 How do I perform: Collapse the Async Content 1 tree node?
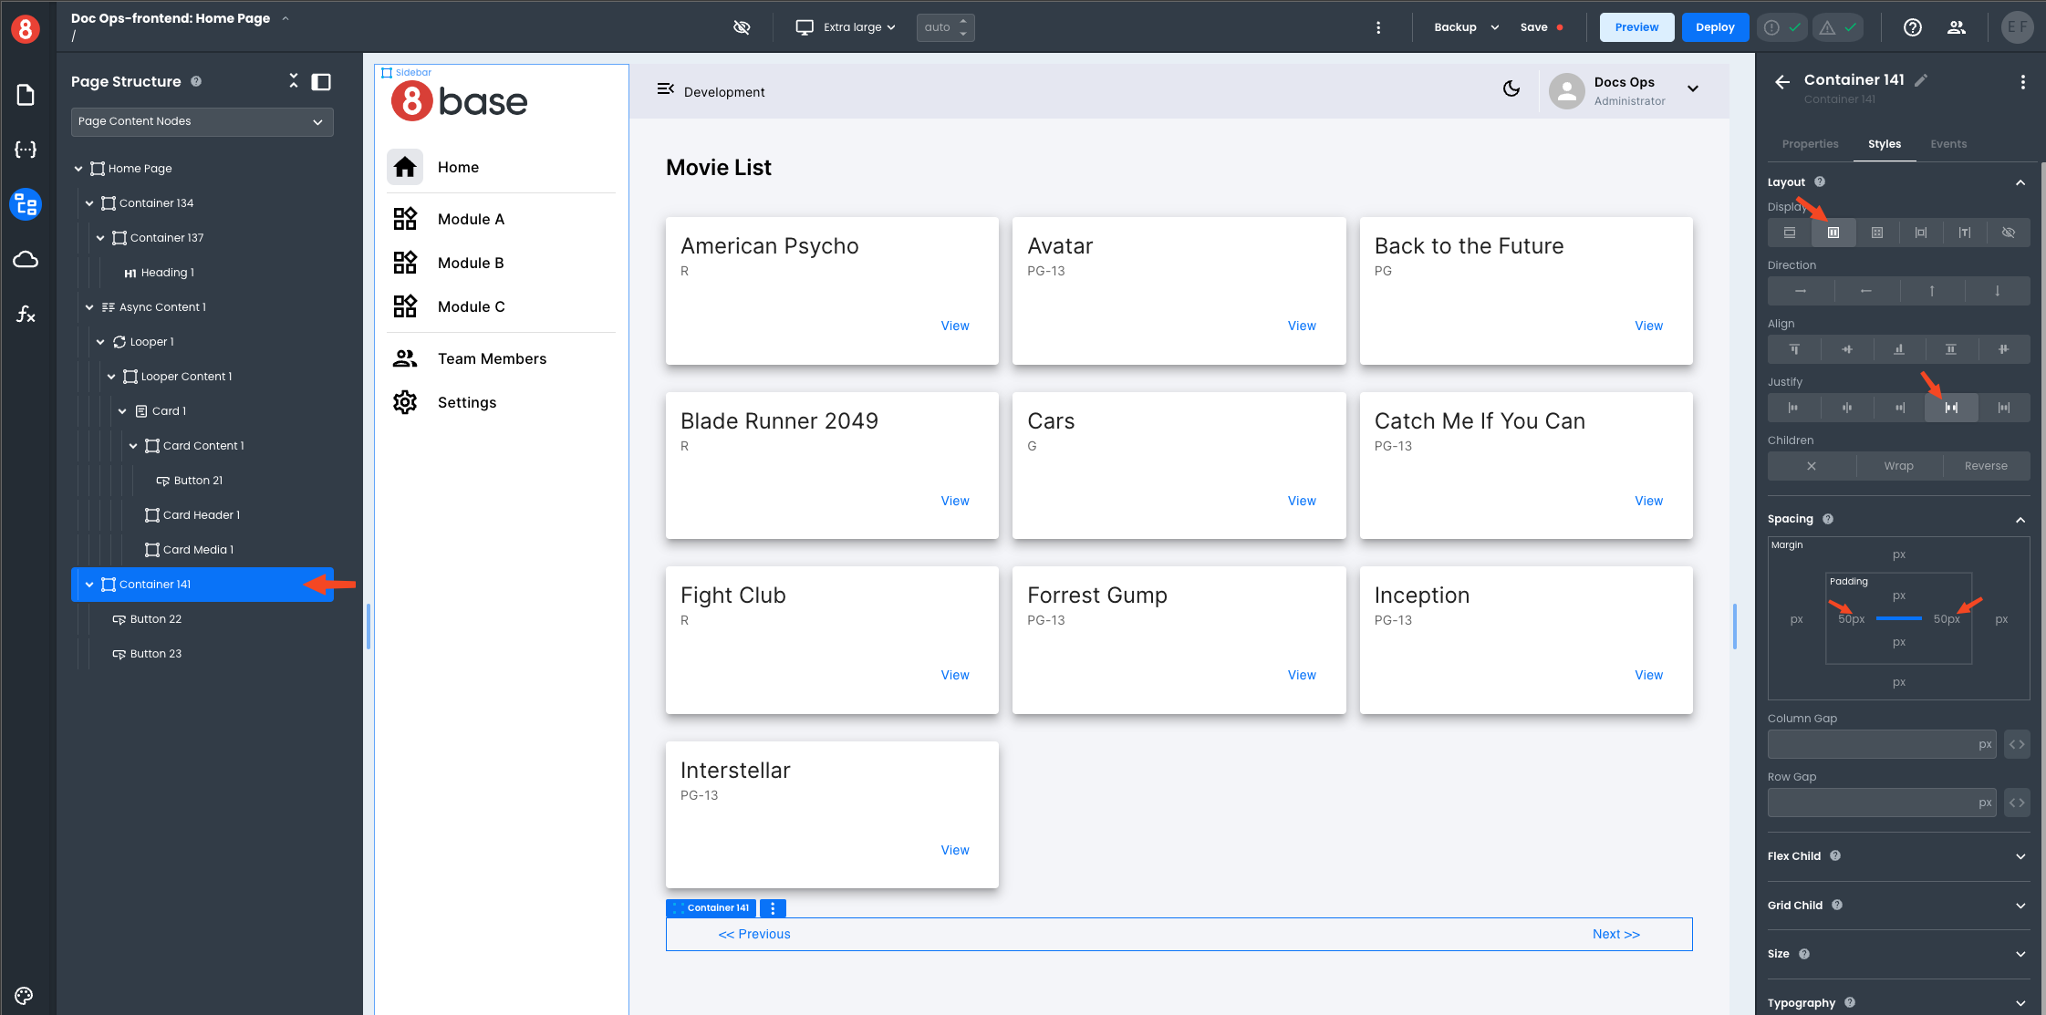89,307
